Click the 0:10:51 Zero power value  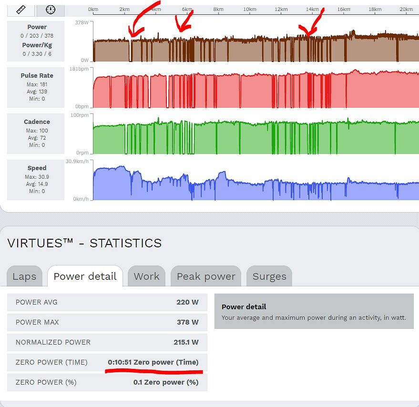[x=153, y=362]
